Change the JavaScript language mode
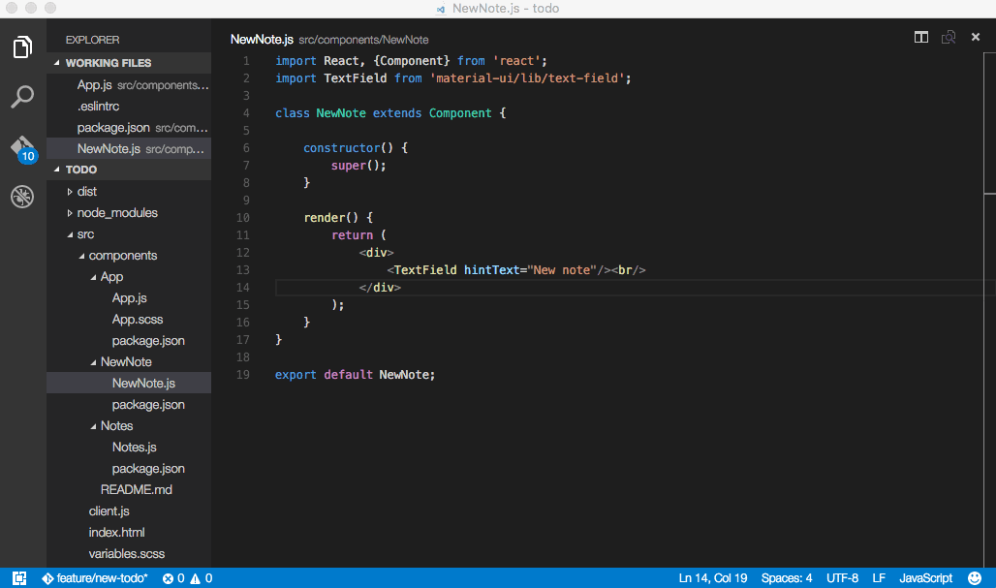This screenshot has height=588, width=996. pyautogui.click(x=924, y=578)
